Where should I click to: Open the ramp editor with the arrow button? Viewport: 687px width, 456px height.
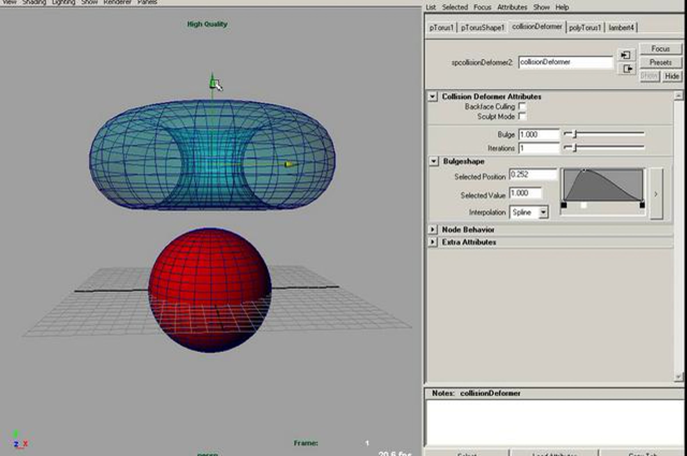pos(656,194)
